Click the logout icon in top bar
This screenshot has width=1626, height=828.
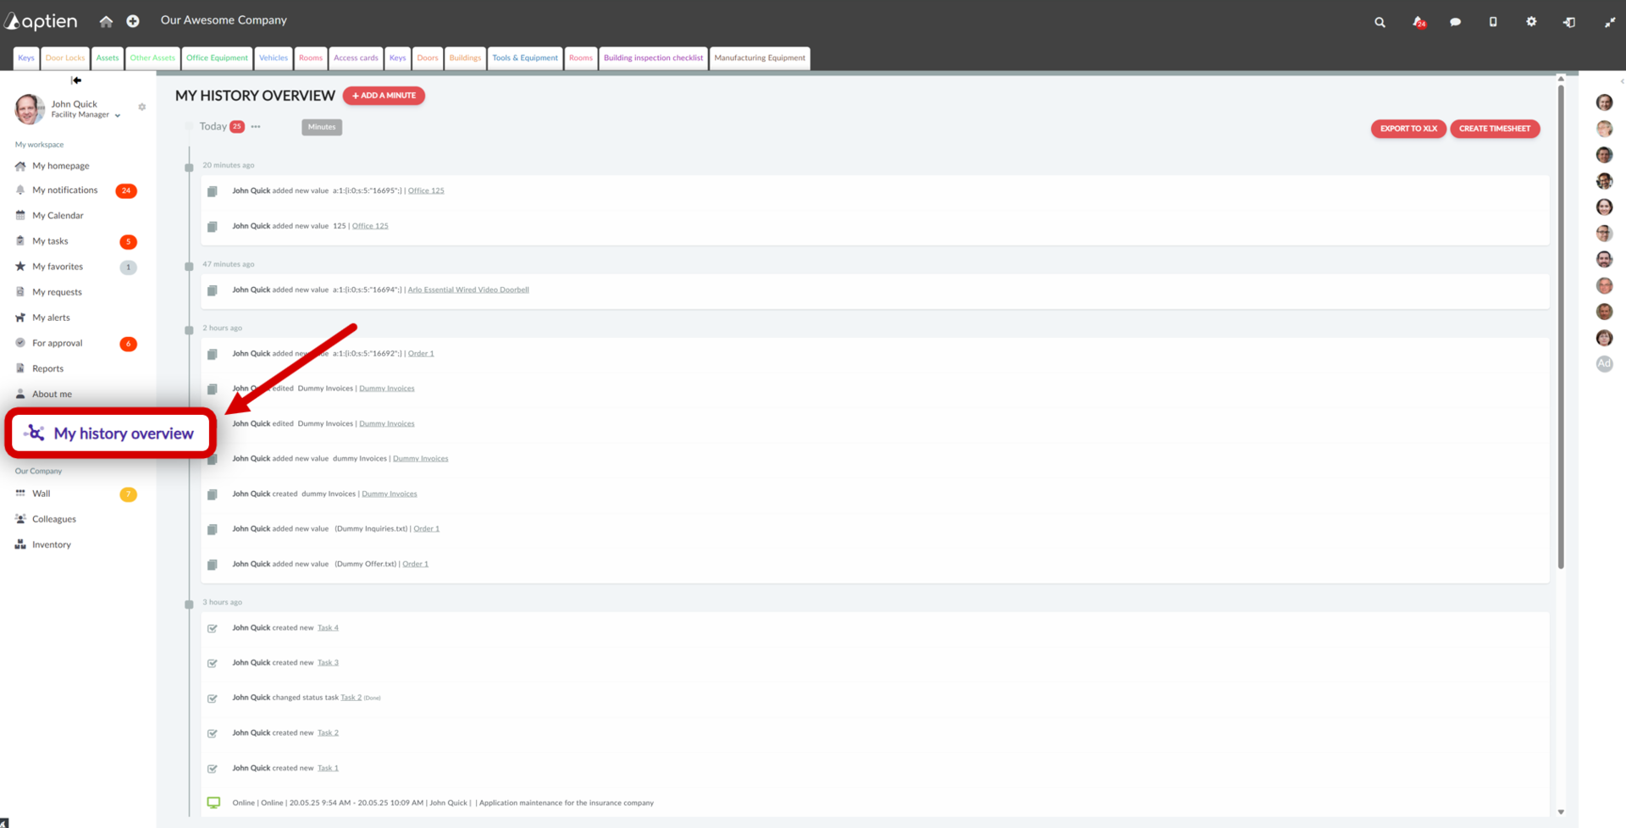point(1568,22)
